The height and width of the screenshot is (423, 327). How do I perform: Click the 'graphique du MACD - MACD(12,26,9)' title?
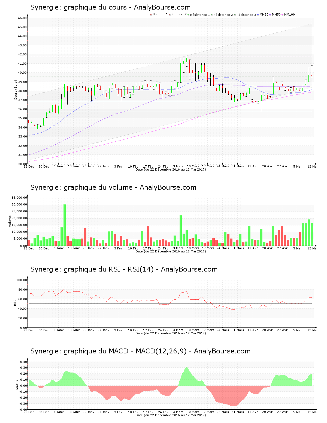[x=140, y=351]
